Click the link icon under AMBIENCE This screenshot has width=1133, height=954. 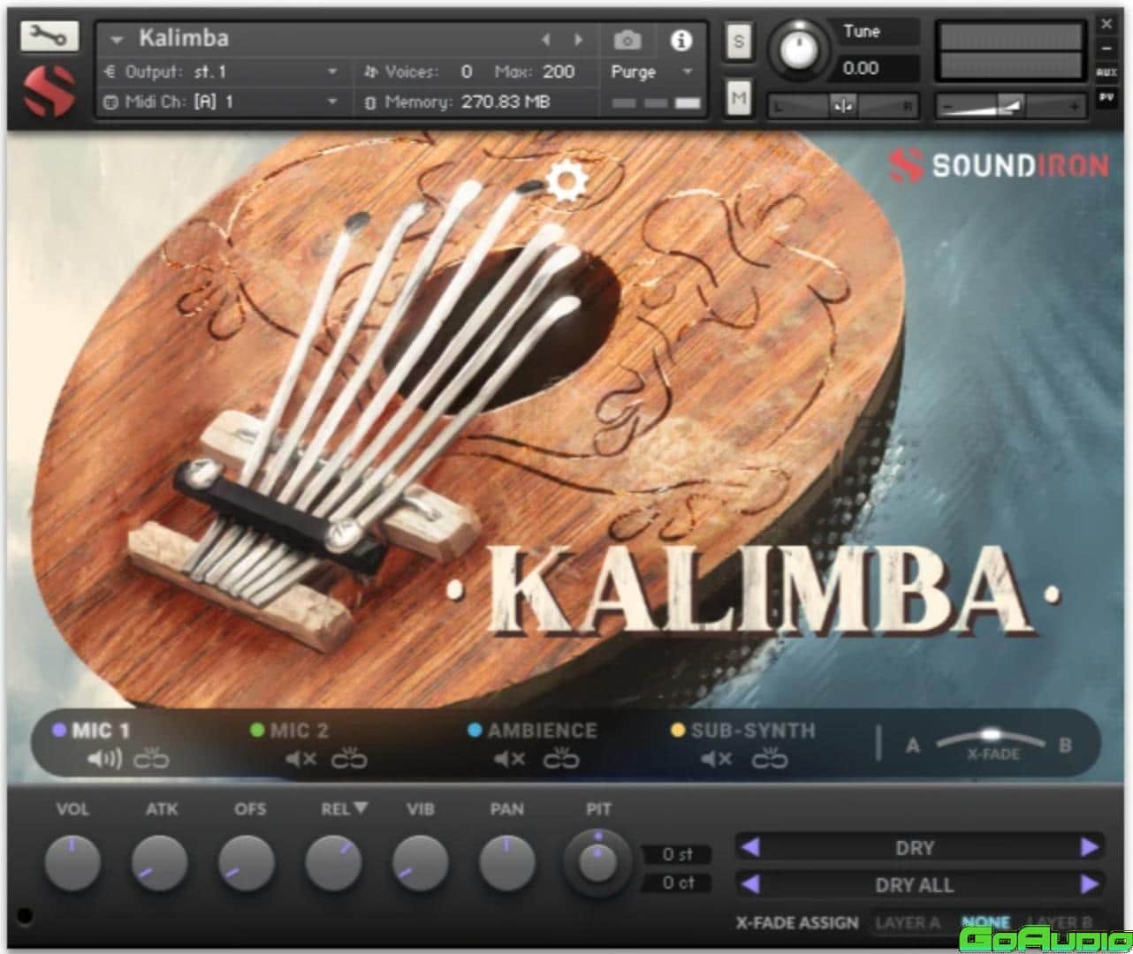560,759
